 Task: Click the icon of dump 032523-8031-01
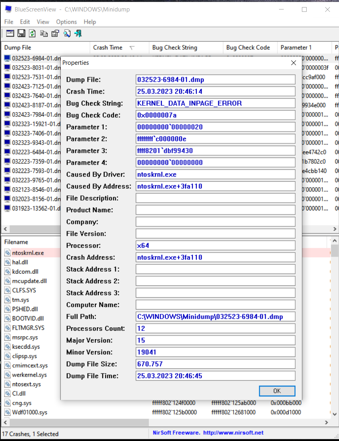[7, 68]
